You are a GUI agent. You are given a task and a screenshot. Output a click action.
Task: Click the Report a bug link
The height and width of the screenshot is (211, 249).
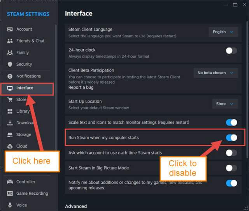click(81, 87)
